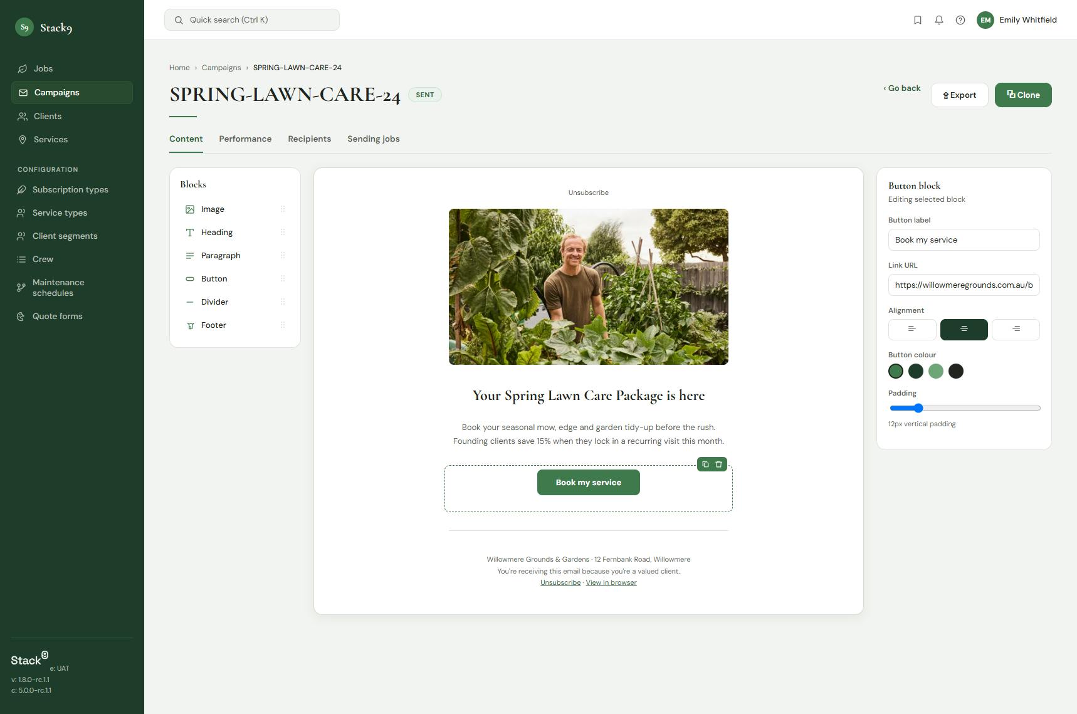Open the Sending jobs tab

point(374,139)
